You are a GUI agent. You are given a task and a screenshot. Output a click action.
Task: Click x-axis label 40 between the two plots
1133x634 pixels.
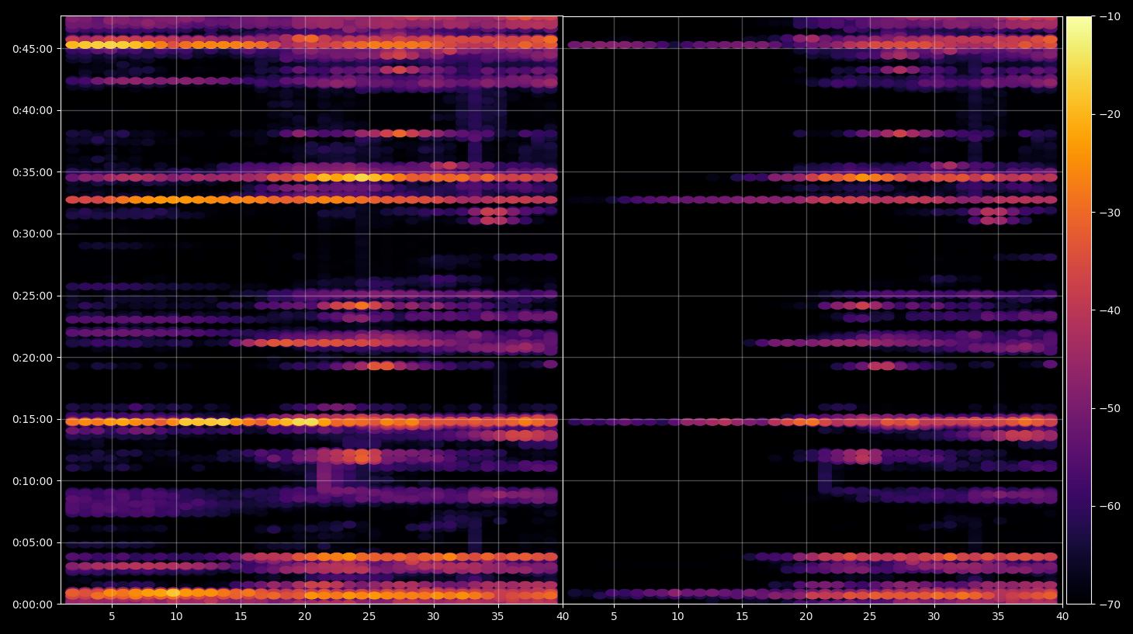pos(563,617)
